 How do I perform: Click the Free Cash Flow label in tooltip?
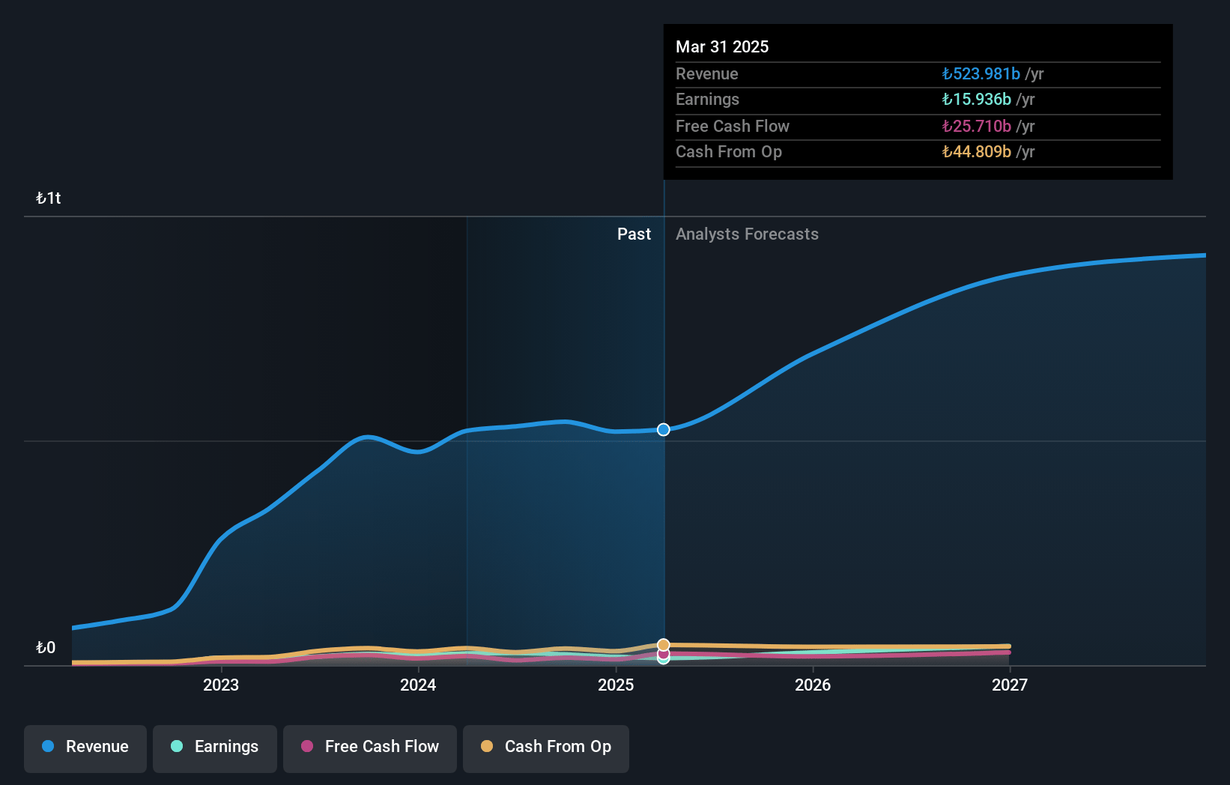click(x=733, y=126)
